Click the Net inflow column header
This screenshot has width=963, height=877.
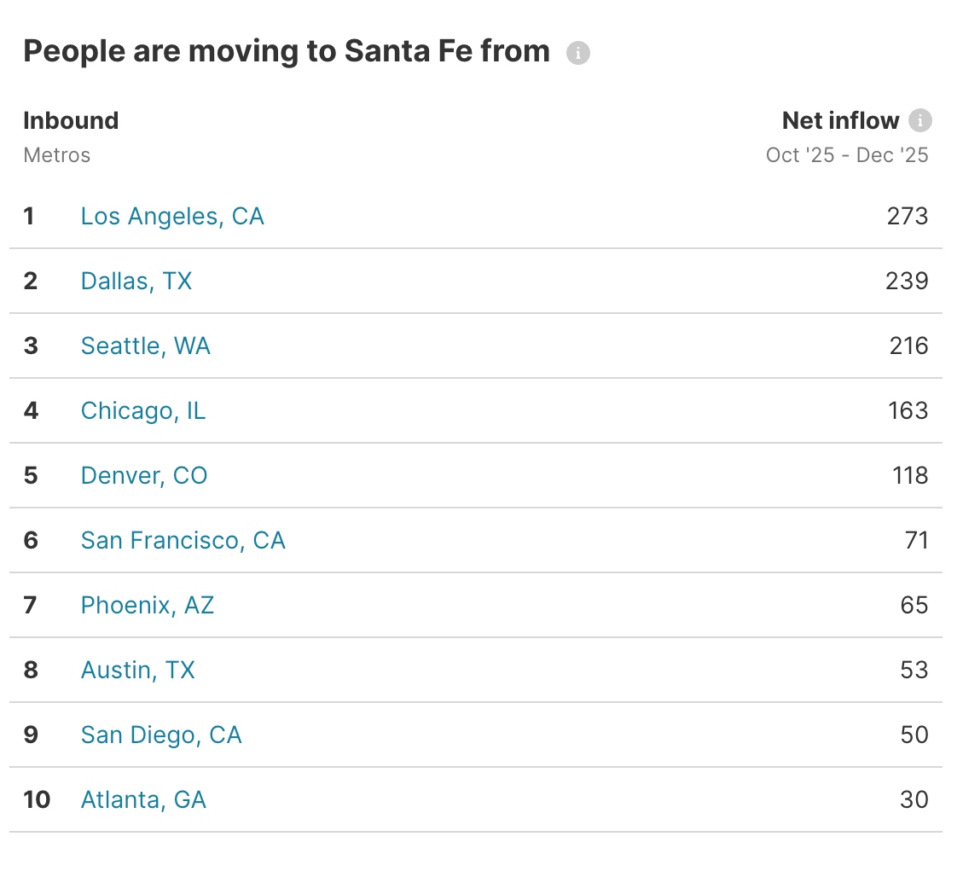point(840,121)
